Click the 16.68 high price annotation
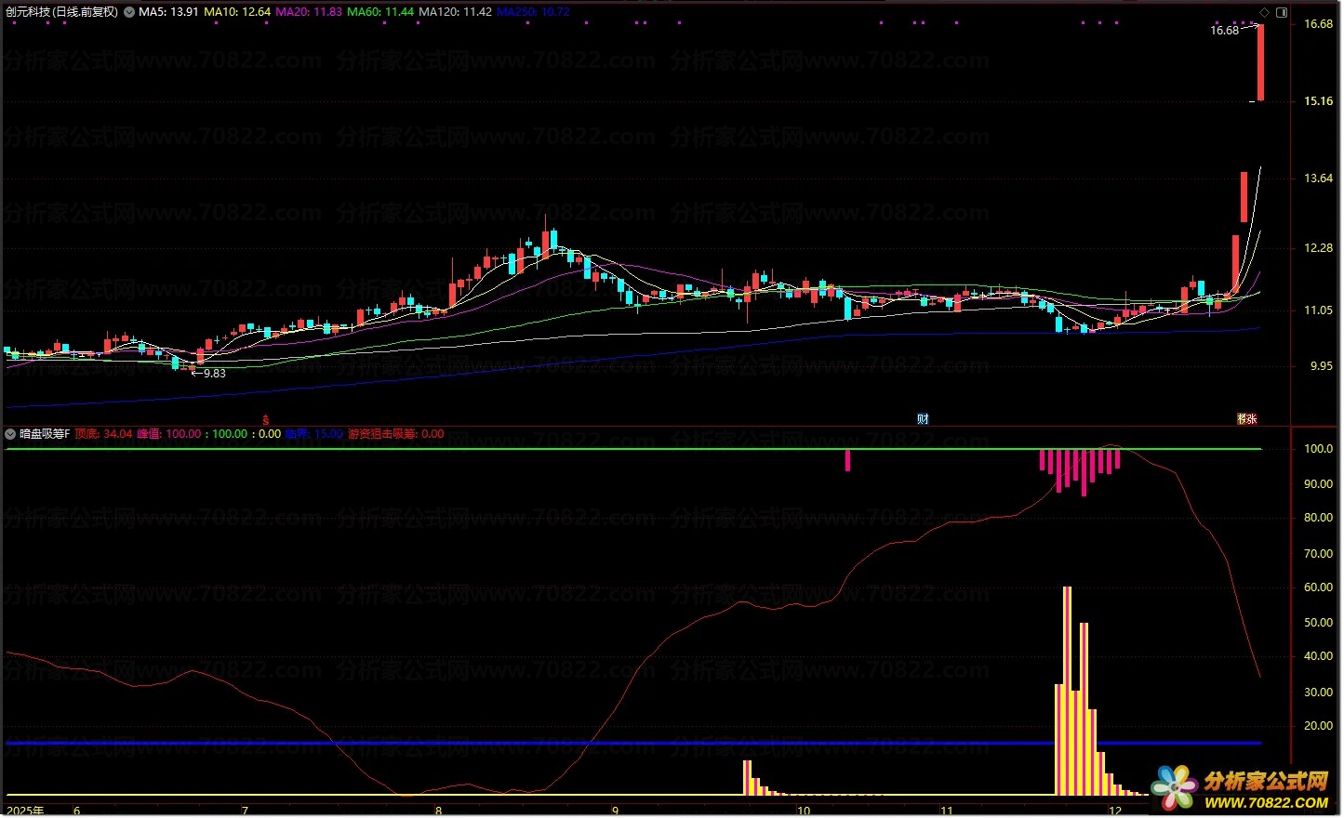The image size is (1344, 818). pyautogui.click(x=1224, y=31)
